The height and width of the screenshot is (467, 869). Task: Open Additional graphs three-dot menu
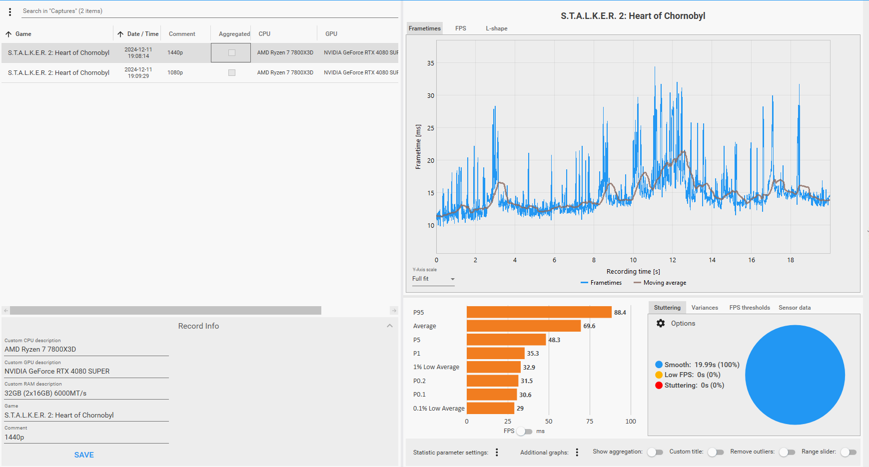(x=577, y=452)
